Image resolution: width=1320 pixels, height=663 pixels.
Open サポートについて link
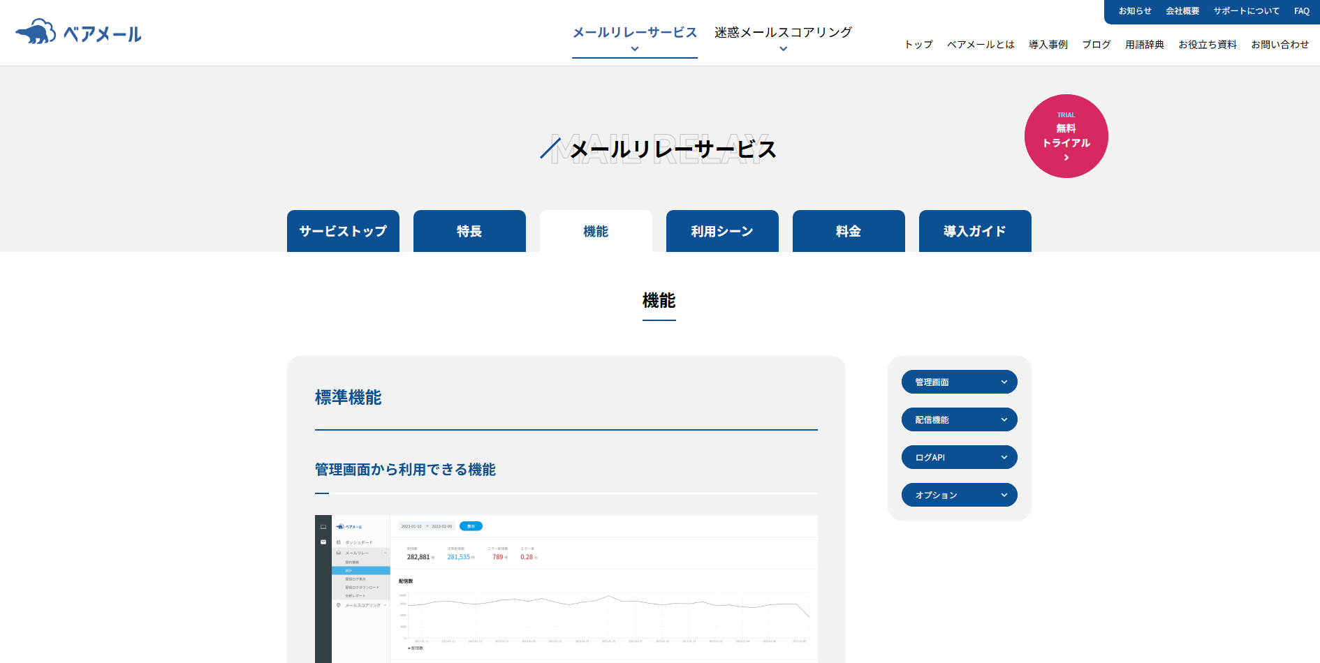[1247, 11]
